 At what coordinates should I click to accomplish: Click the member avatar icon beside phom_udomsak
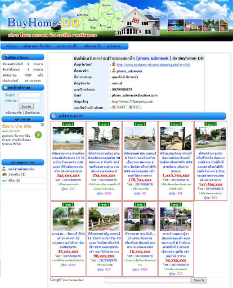tap(114, 71)
